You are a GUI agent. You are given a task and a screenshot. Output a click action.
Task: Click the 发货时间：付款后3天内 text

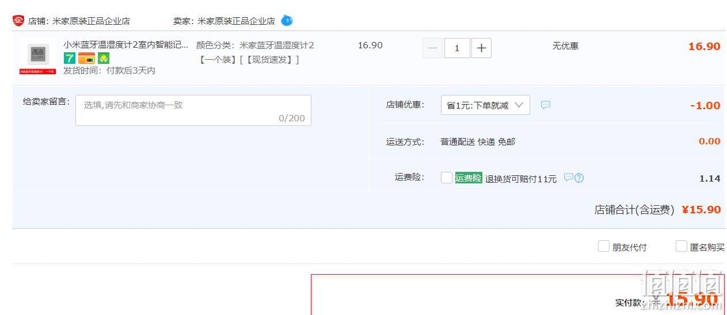click(x=109, y=71)
